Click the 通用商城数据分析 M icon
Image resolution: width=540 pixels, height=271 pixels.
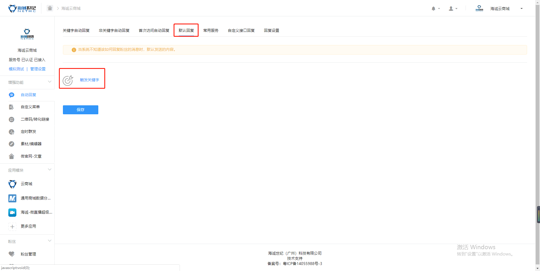[x=12, y=198]
